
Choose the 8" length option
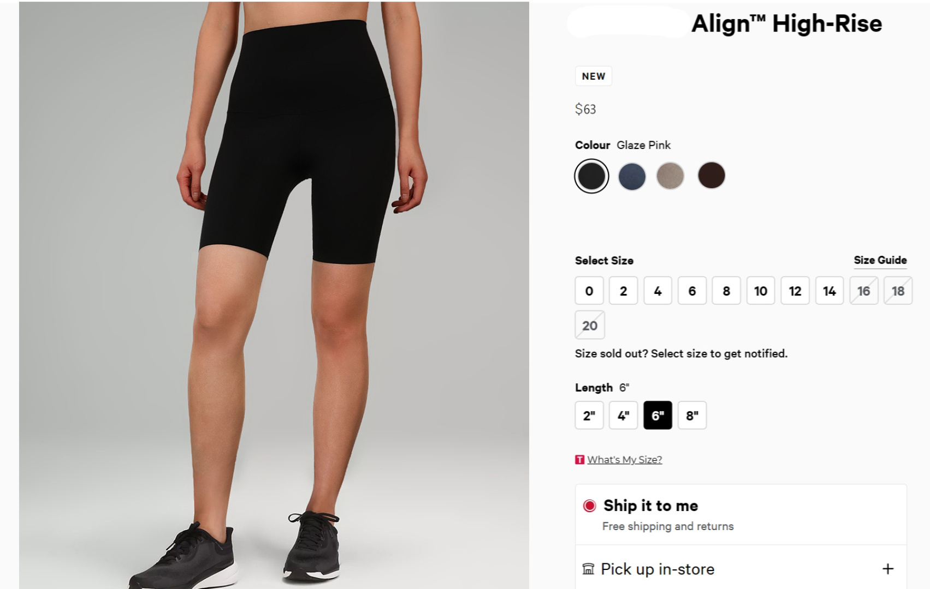[692, 416]
